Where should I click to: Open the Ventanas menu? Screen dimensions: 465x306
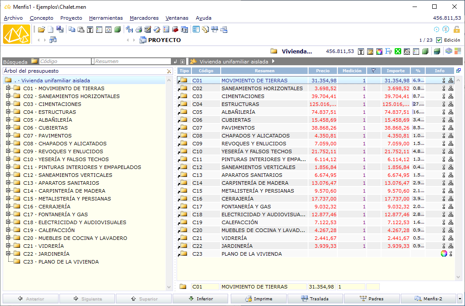tap(177, 18)
